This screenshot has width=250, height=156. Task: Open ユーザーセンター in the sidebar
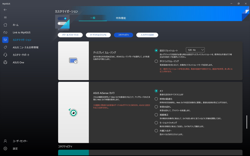click(x=20, y=141)
